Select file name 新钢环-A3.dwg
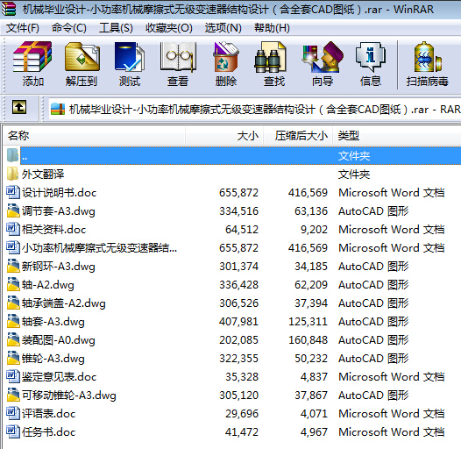Screen dimensions: 461x449 point(59,267)
